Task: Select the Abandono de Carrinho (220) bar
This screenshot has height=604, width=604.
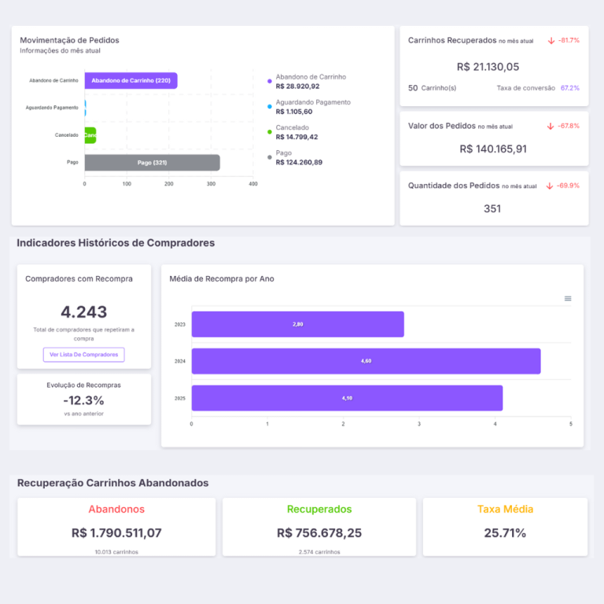Action: [x=131, y=81]
